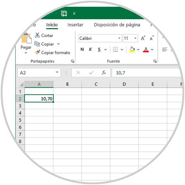Click the Cortar text label

point(47,36)
